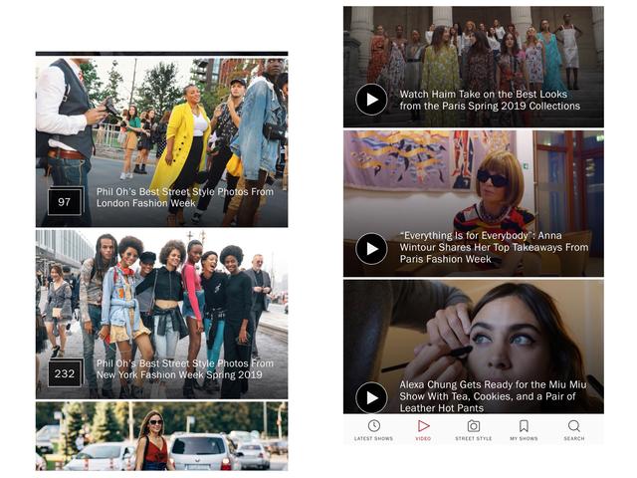This screenshot has width=637, height=478.
Task: Open Street Style camera icon tab
Action: [473, 426]
